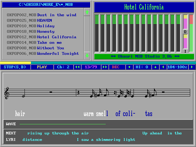This screenshot has width=196, height=147.
Task: Click upcoming lyric word distance
Action: (x=32, y=140)
